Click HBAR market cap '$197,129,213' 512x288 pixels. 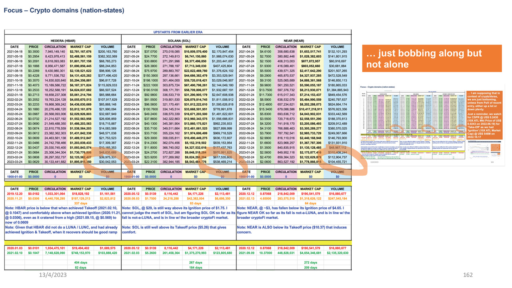pyautogui.click(x=80, y=198)
